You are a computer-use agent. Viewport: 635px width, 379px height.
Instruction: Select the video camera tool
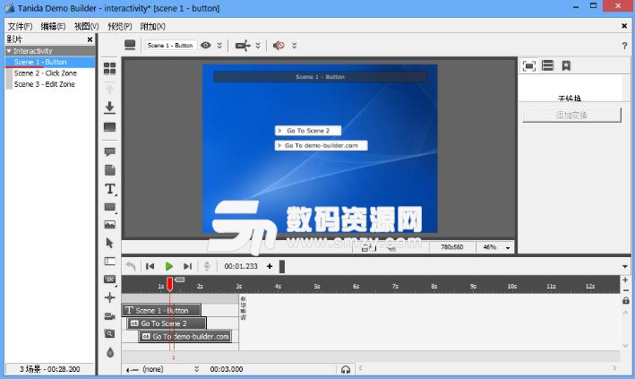point(110,316)
